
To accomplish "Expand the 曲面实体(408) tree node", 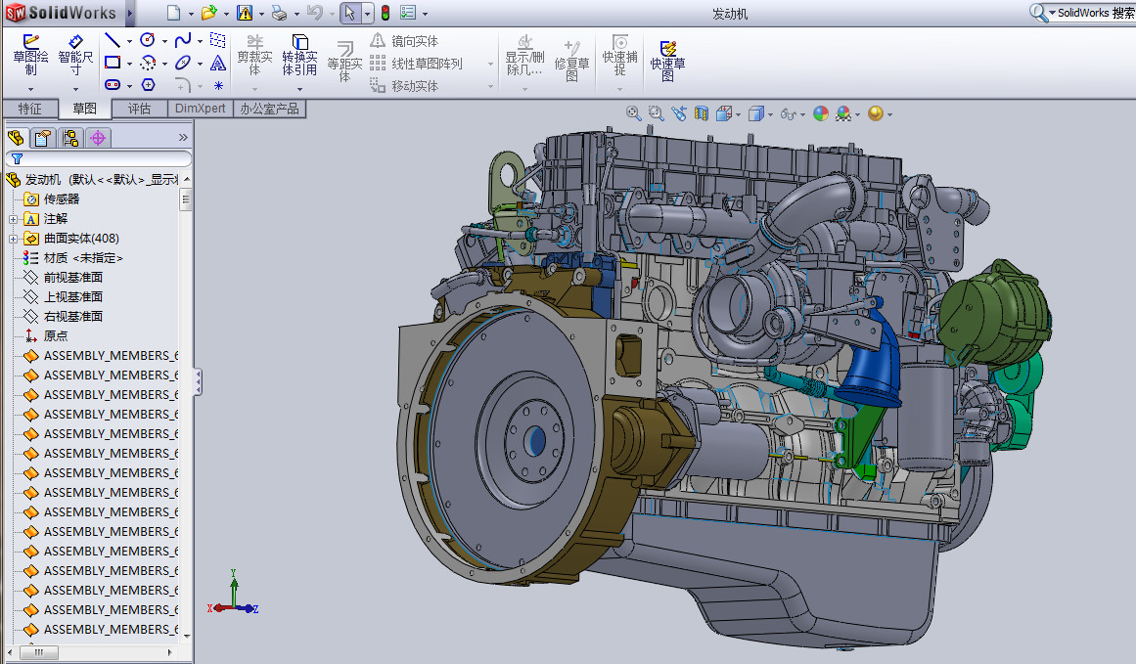I will (x=13, y=239).
